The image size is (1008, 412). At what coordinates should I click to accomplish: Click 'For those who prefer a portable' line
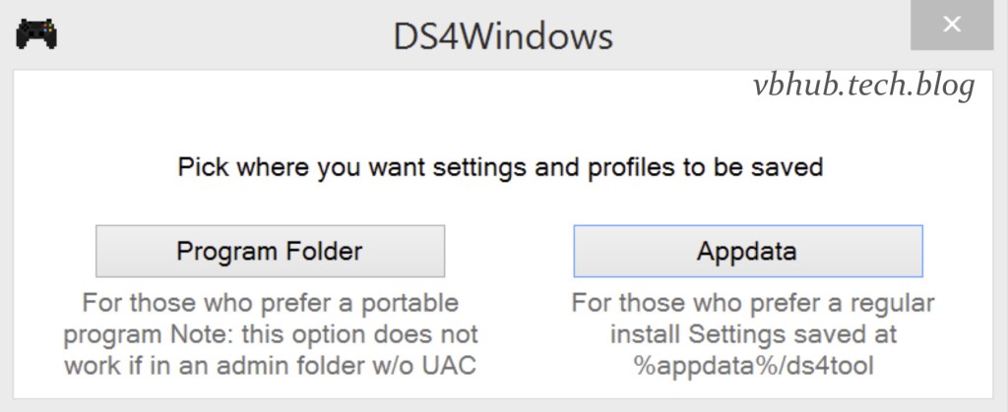(x=270, y=302)
